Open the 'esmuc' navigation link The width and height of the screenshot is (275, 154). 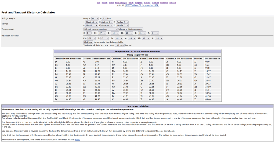(111, 3)
